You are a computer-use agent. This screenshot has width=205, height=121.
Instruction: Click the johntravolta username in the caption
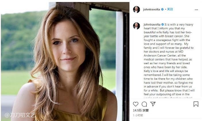coord(152,24)
